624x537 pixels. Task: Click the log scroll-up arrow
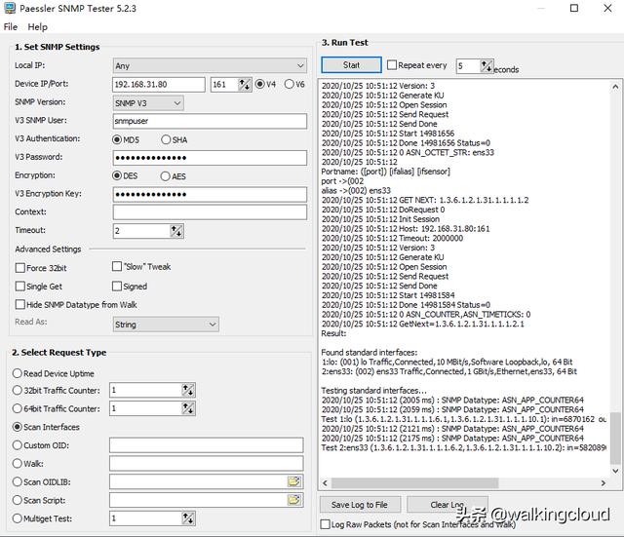point(615,87)
